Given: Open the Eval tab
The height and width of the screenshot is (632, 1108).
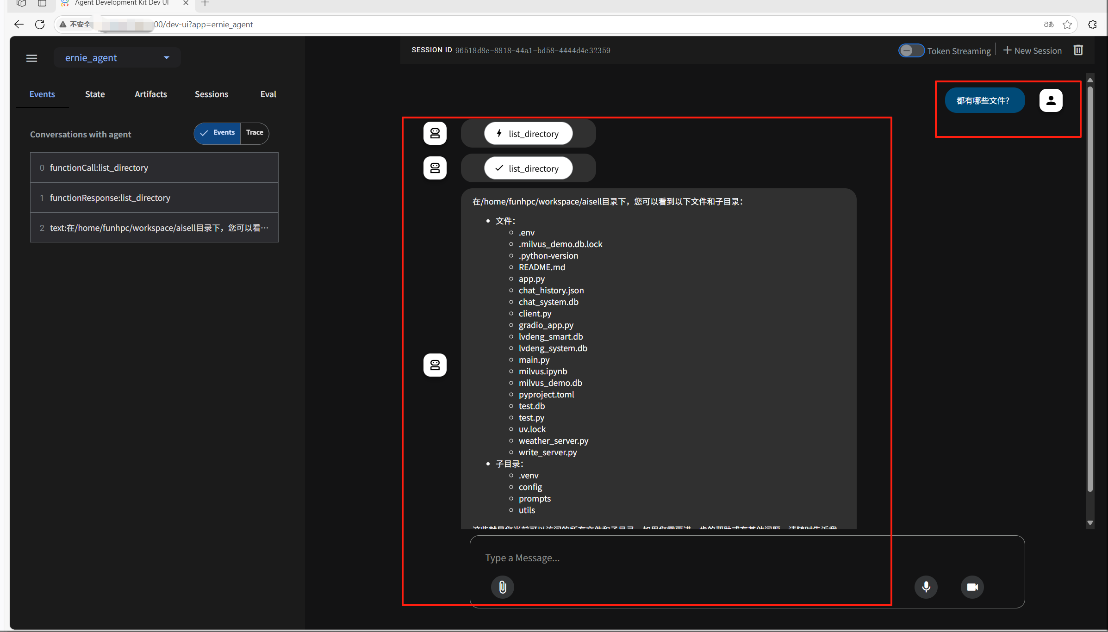Looking at the screenshot, I should 268,94.
